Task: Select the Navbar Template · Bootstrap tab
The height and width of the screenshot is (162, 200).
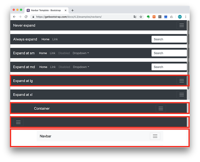Action: [46, 11]
